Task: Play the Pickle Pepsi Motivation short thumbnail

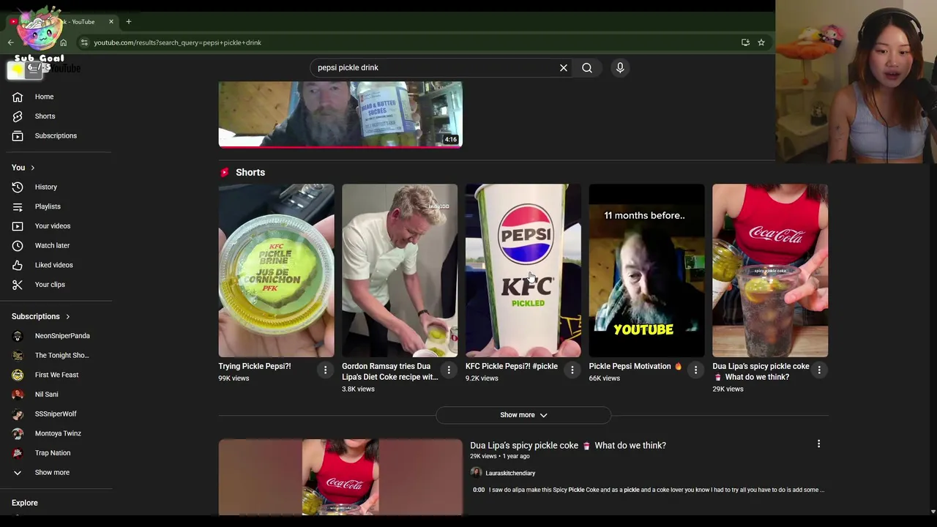Action: (x=646, y=270)
